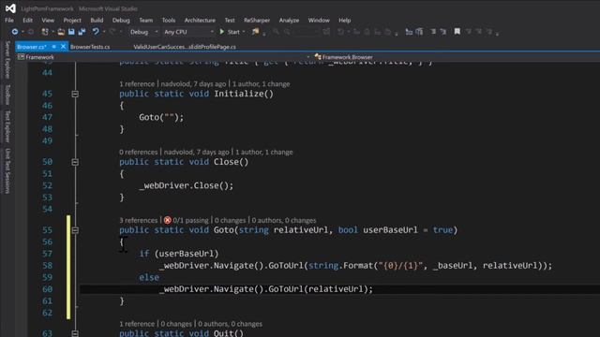Open the Any CPU platform dropdown

tap(188, 32)
